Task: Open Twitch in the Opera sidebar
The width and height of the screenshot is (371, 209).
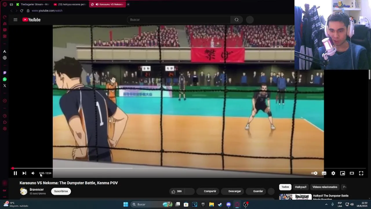Action: [x=5, y=73]
